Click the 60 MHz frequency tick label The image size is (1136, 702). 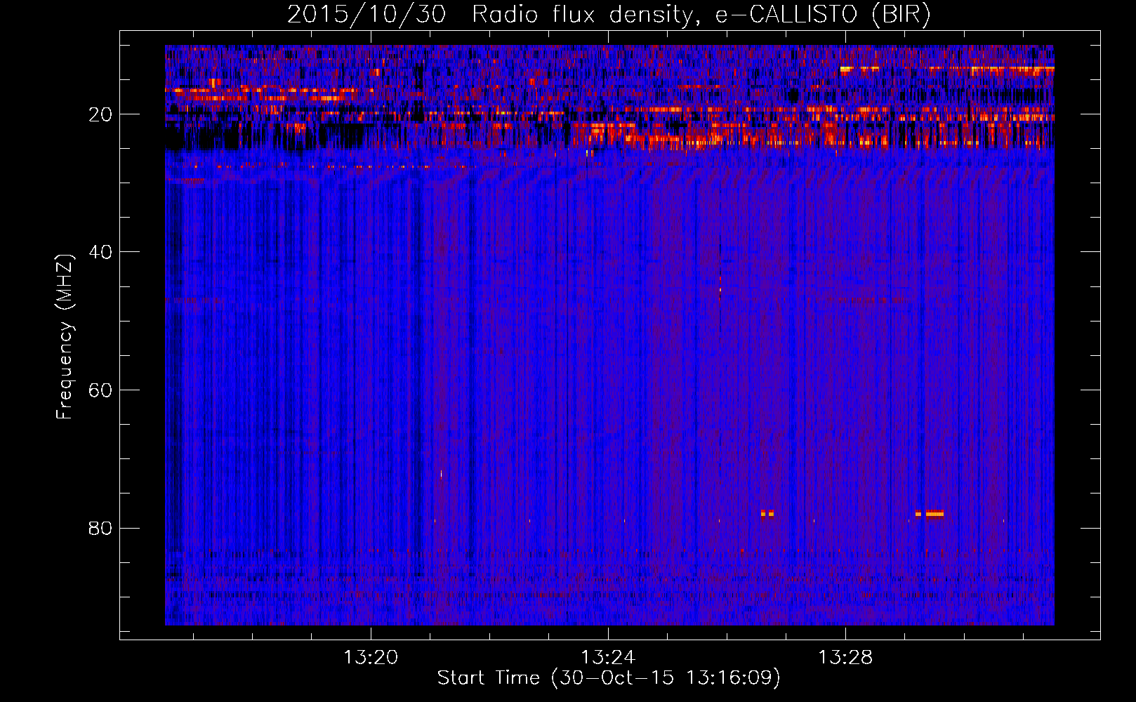(x=100, y=390)
